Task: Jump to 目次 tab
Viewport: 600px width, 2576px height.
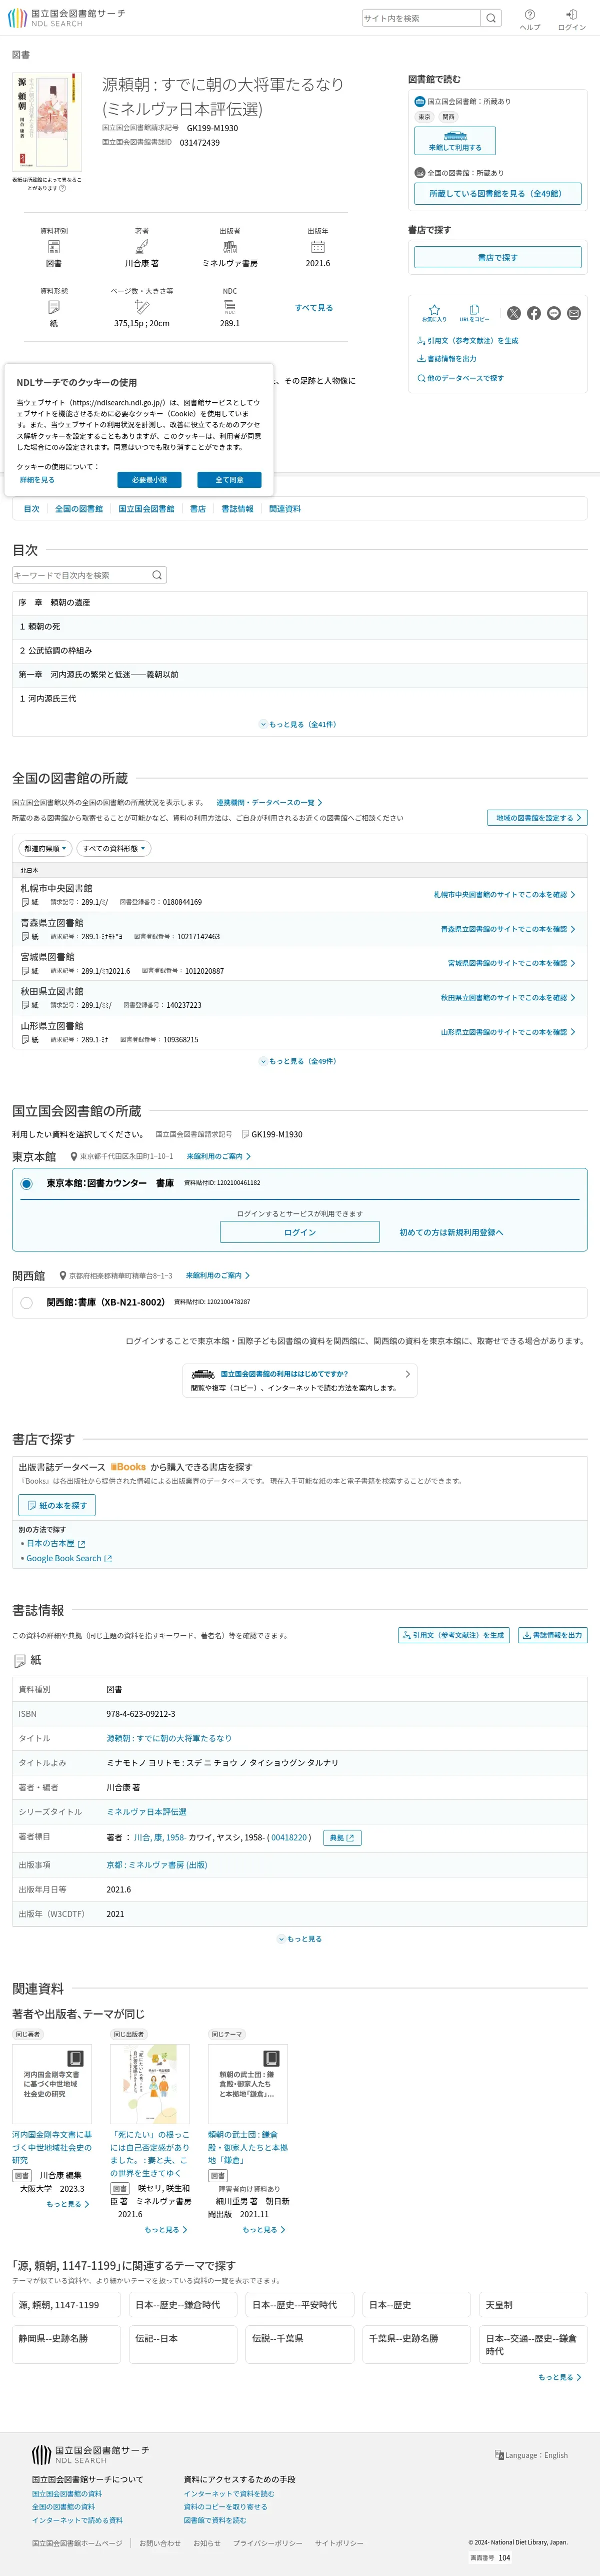Action: (x=32, y=509)
